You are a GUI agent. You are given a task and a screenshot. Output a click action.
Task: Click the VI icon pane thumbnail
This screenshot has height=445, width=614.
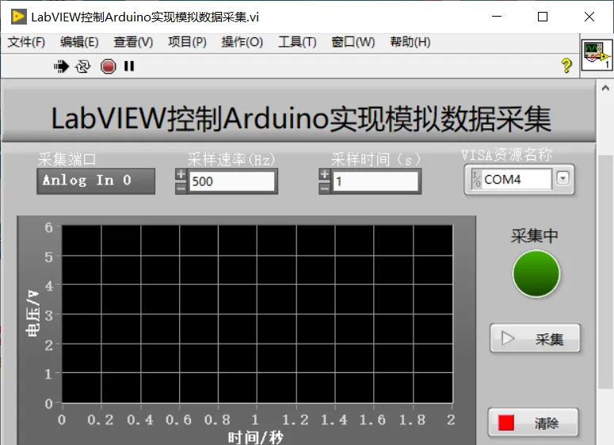pyautogui.click(x=597, y=55)
